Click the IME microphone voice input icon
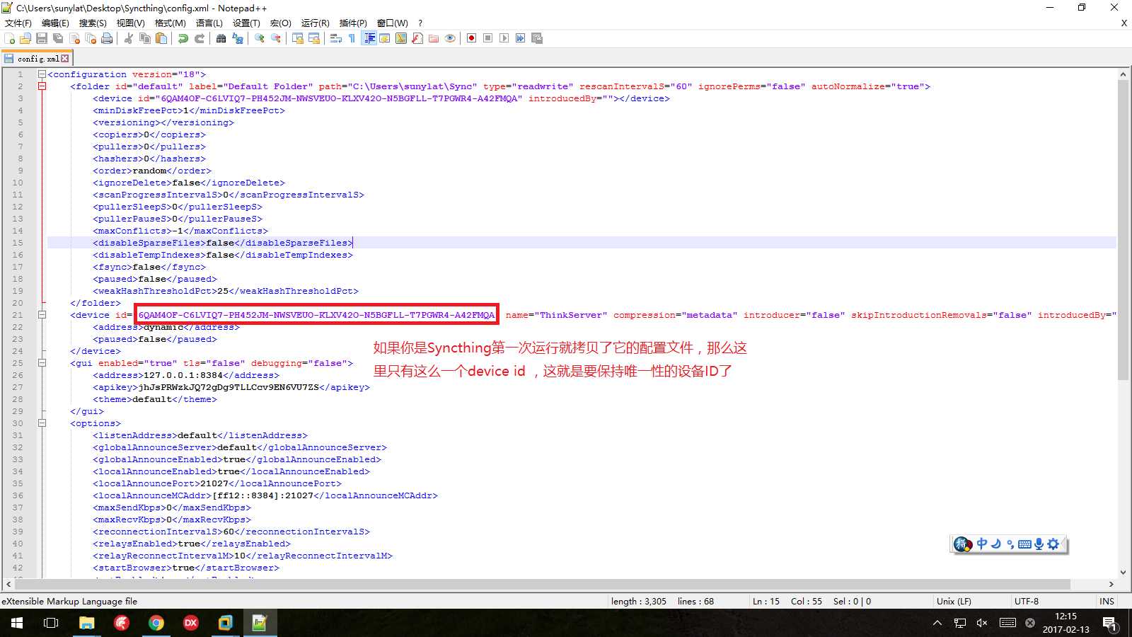The width and height of the screenshot is (1132, 637). pos(1039,544)
